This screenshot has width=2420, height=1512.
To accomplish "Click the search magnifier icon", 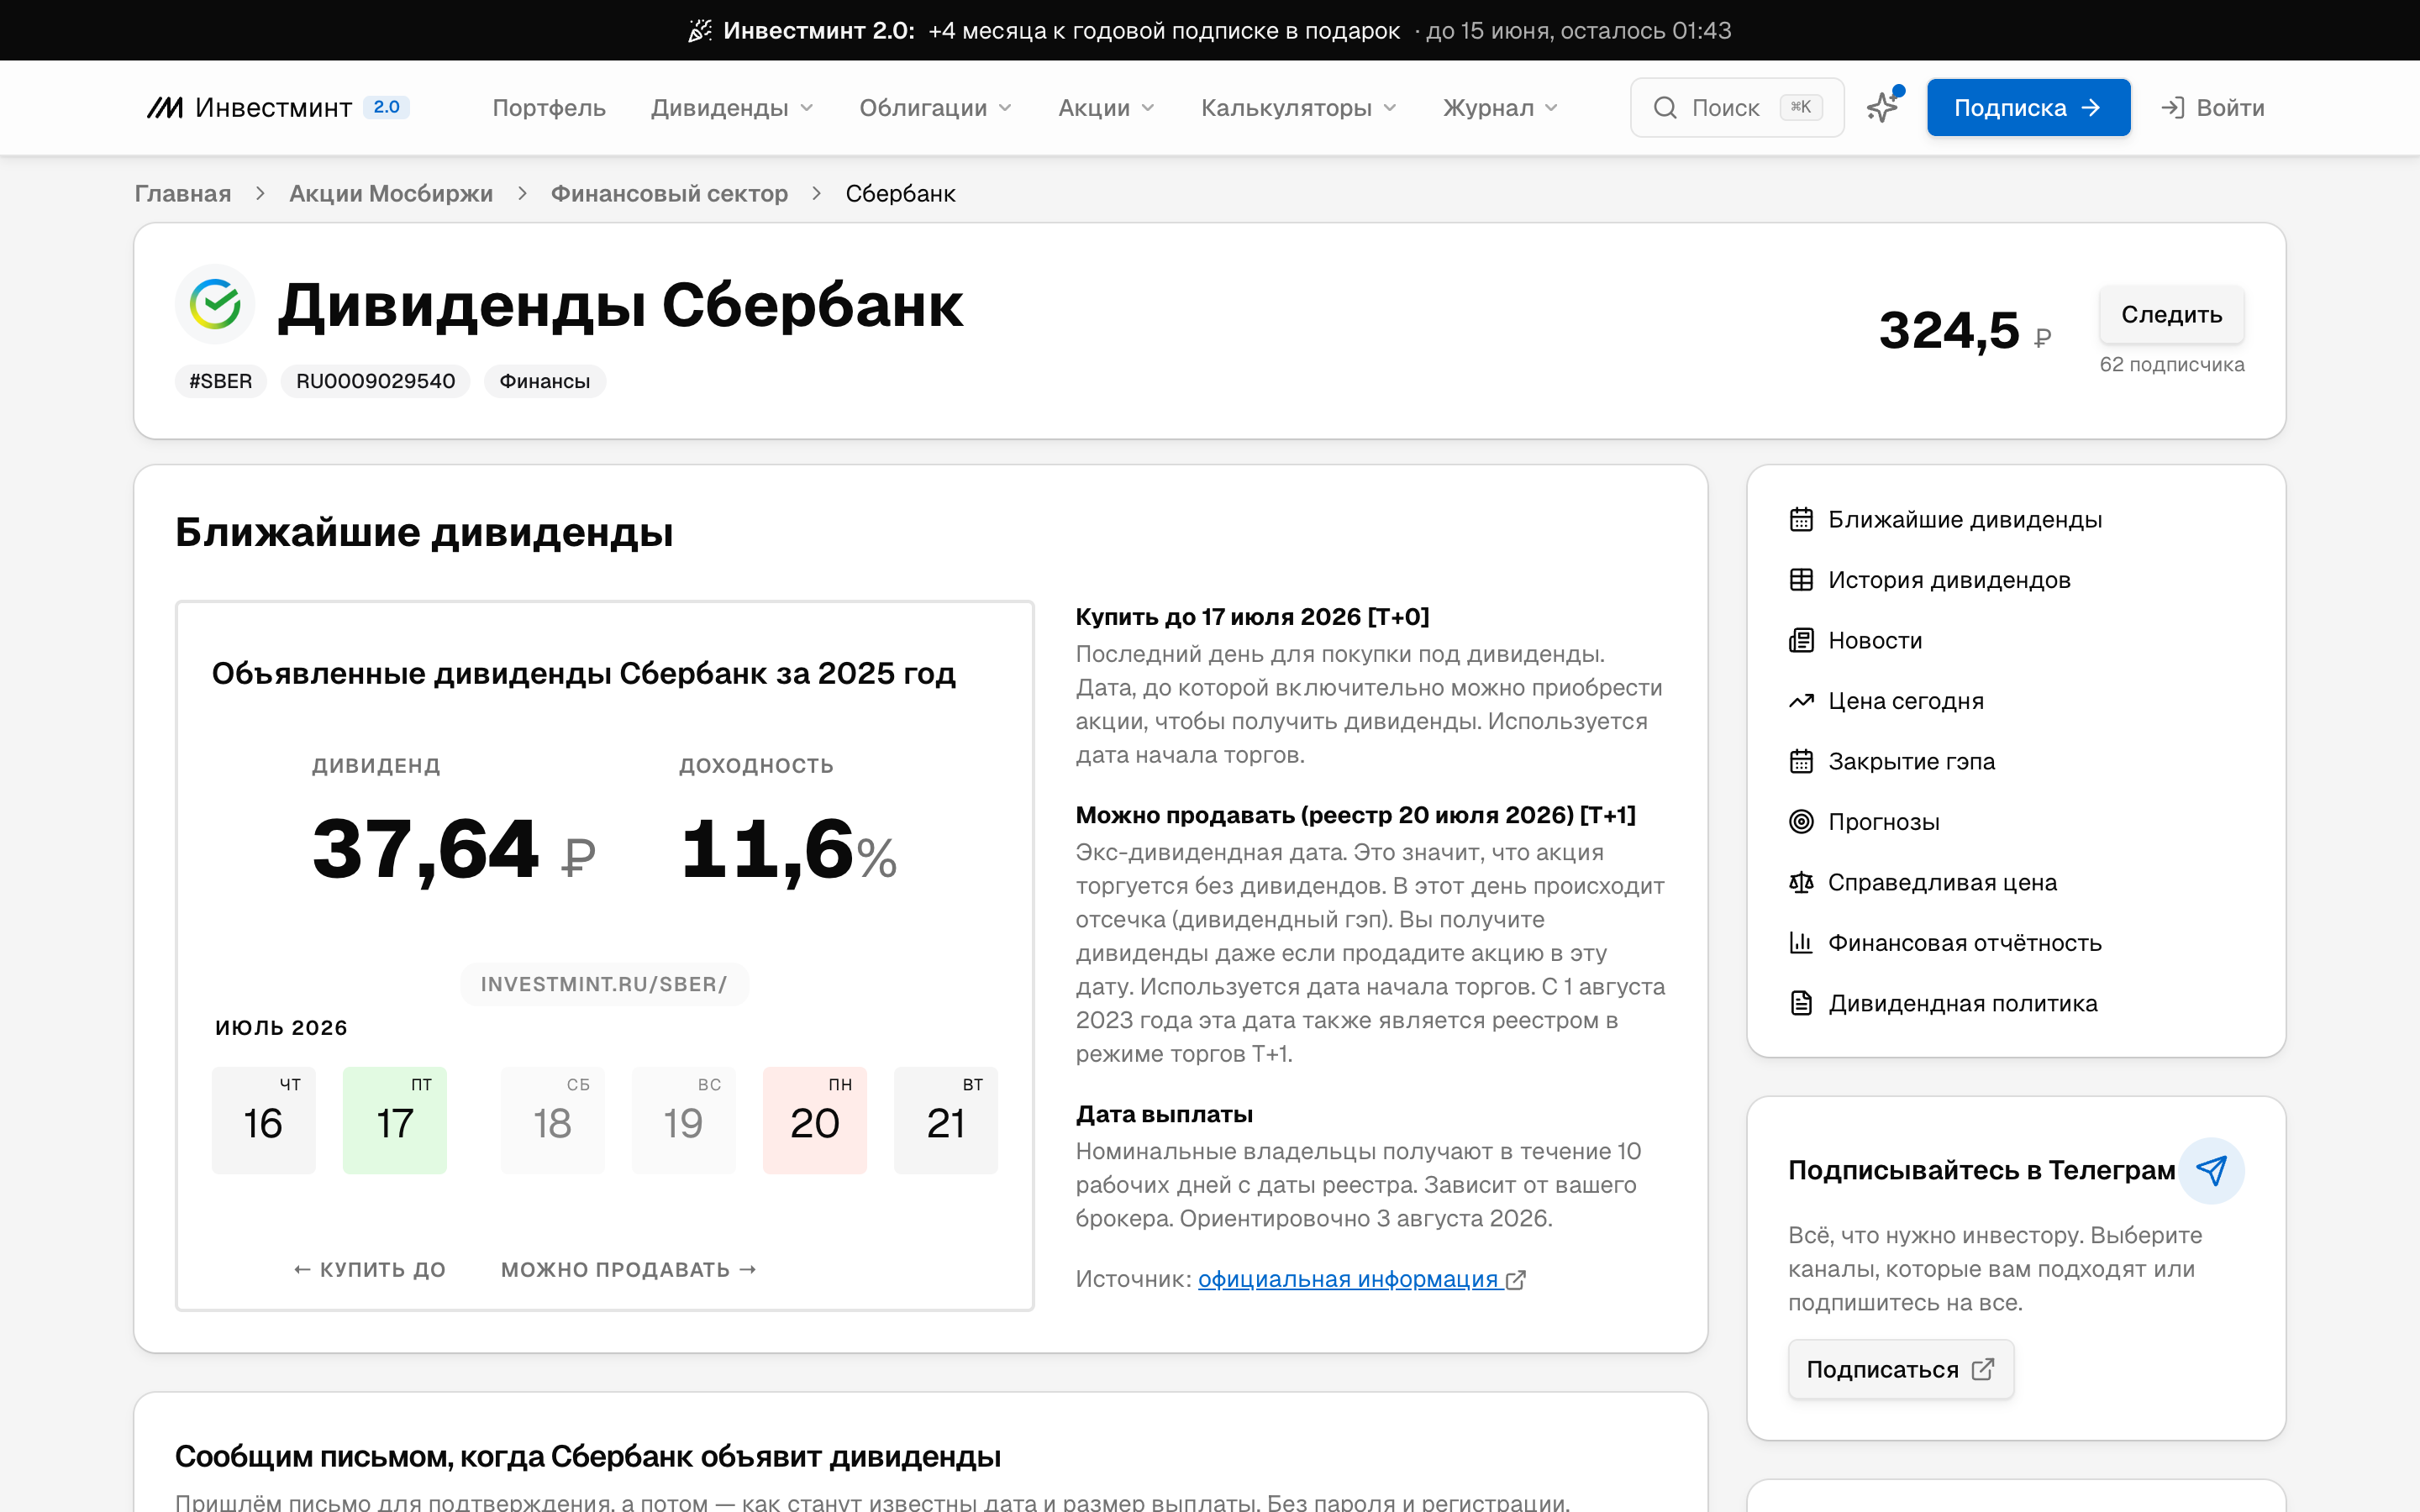I will pyautogui.click(x=1665, y=107).
